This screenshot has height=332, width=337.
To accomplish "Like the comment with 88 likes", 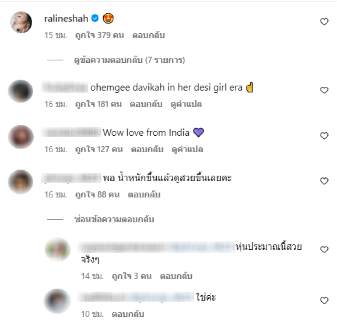I will (324, 181).
